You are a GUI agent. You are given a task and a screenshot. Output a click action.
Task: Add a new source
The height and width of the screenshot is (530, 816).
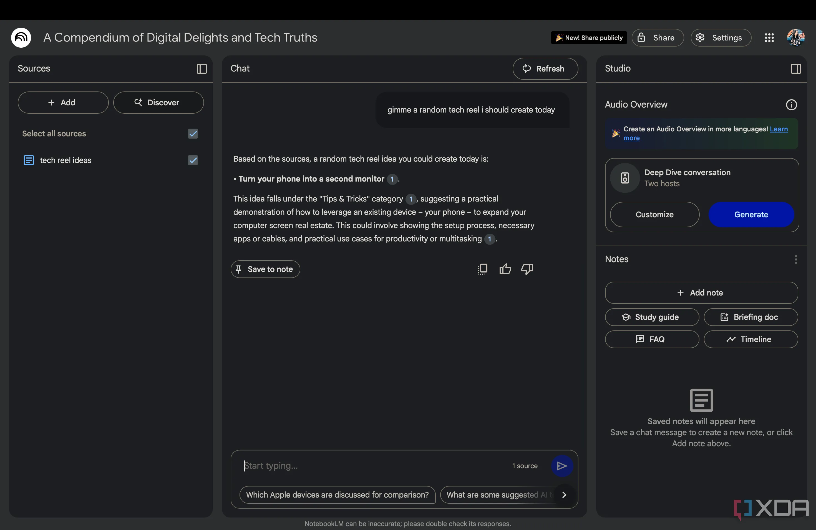click(63, 103)
